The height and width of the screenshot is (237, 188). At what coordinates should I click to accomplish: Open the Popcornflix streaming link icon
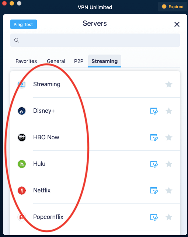[x=154, y=217]
